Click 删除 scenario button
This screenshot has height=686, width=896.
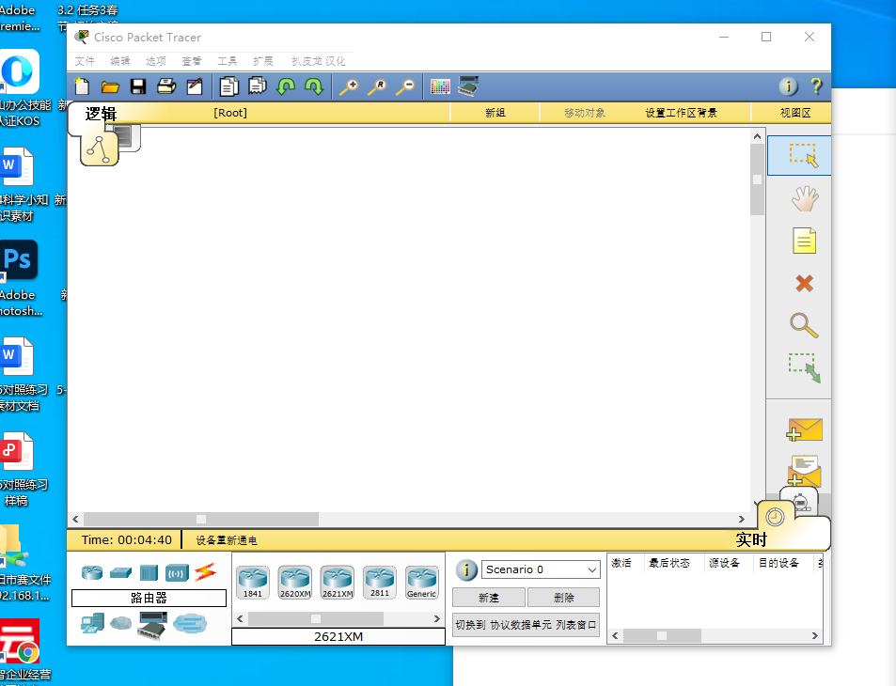point(563,598)
